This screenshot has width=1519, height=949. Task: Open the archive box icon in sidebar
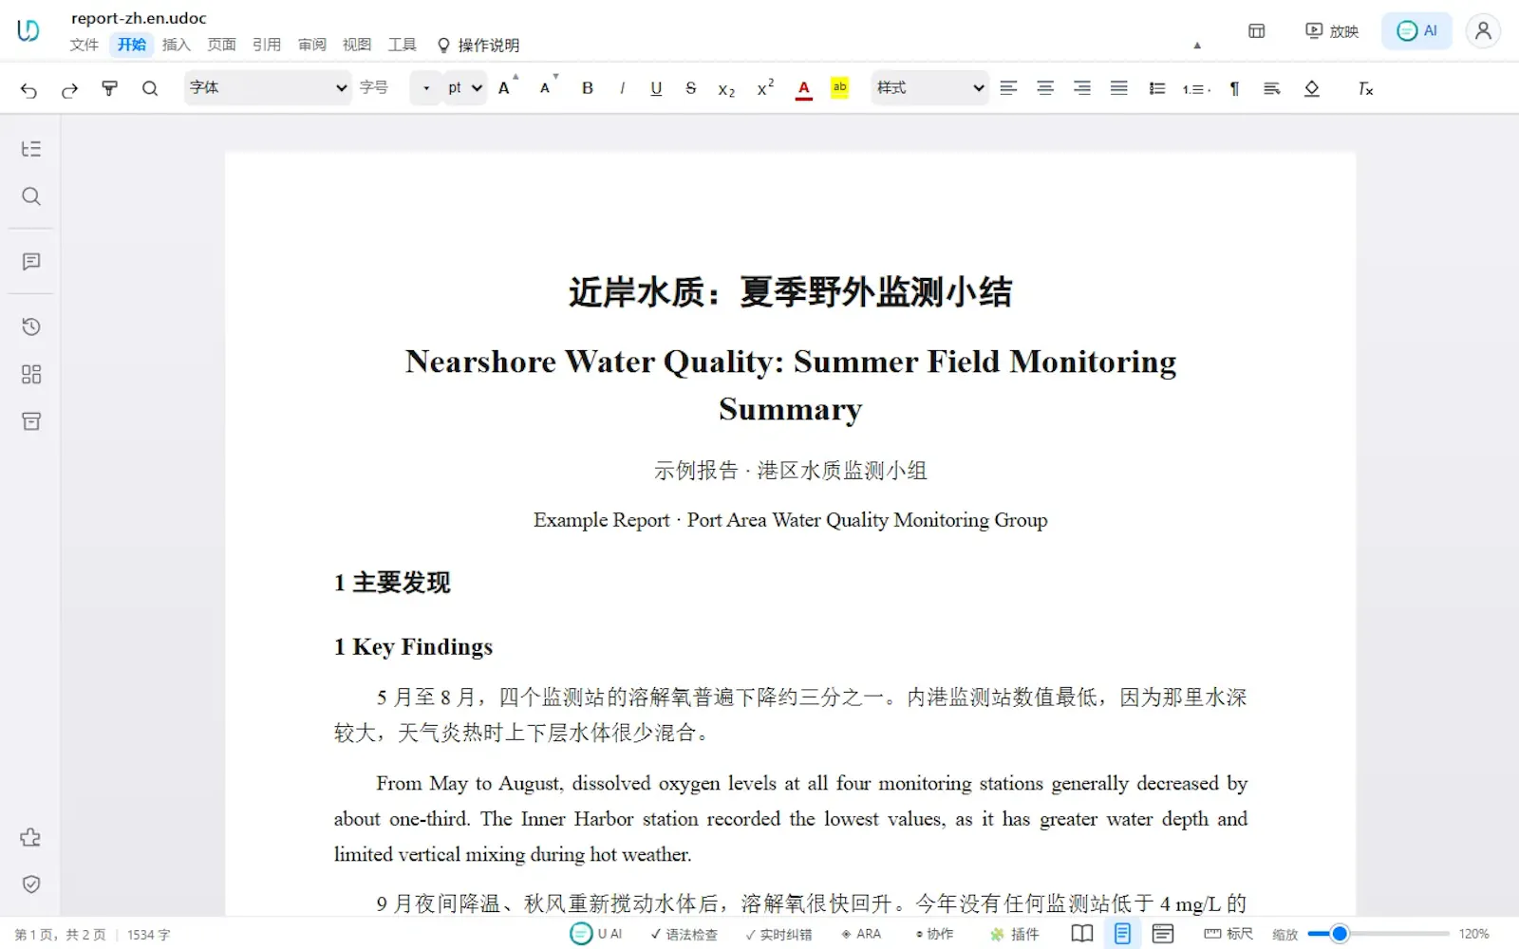(31, 421)
